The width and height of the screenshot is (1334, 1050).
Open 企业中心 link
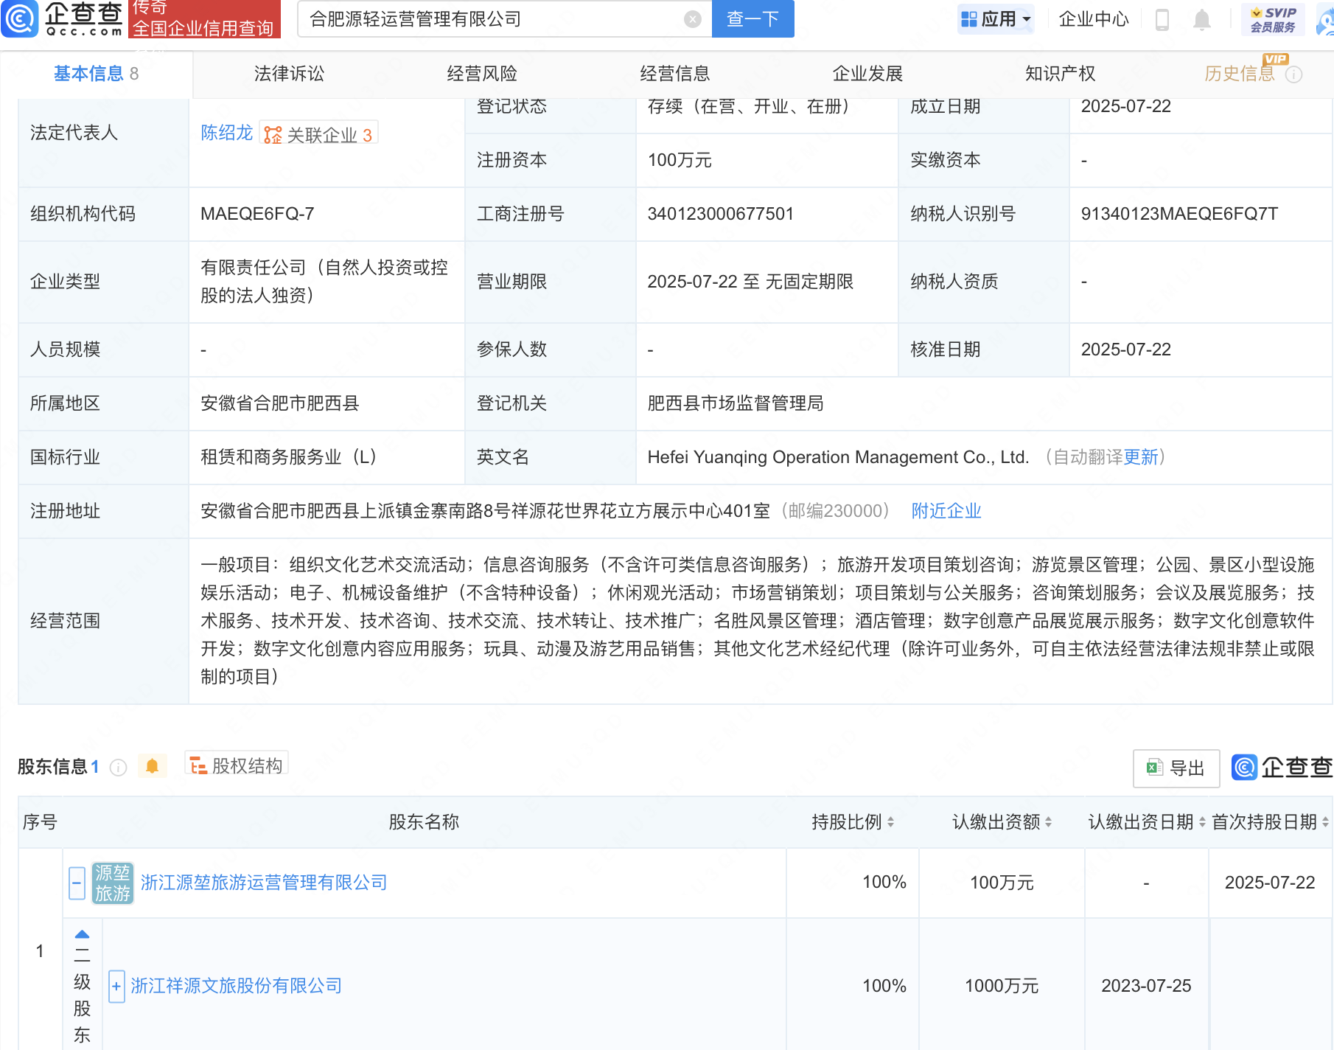click(x=1094, y=19)
